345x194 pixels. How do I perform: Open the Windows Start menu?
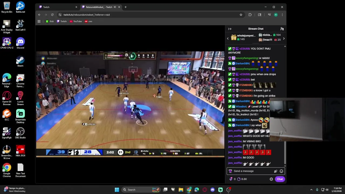click(117, 190)
